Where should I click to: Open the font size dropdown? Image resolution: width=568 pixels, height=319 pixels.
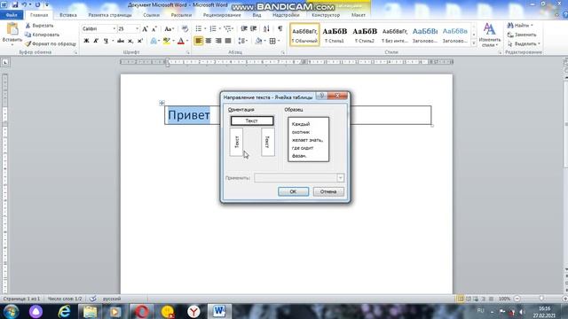point(137,28)
